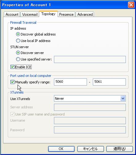Click the port range start field 5060

(70, 82)
